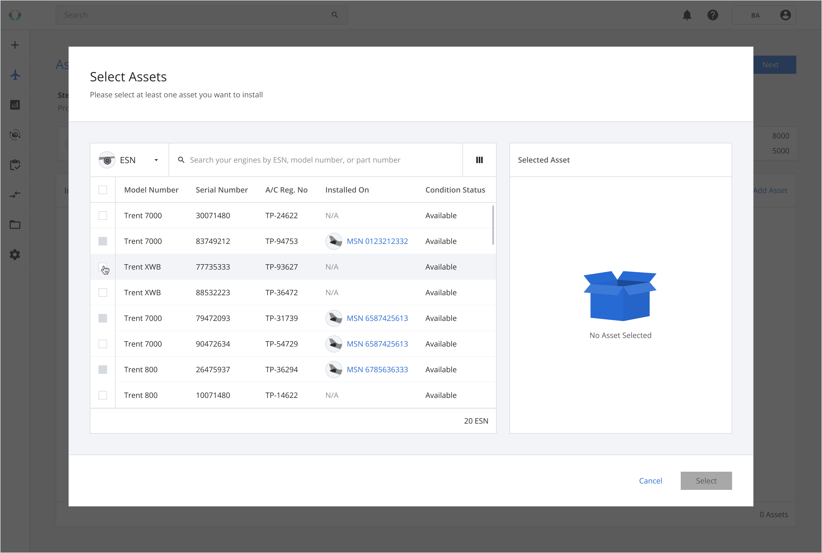Click Trent 800 model in row 10071480
This screenshot has height=553, width=822.
point(141,395)
